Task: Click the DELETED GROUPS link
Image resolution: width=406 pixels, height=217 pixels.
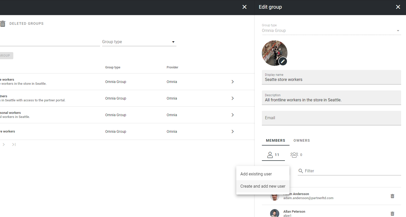Action: 26,23
